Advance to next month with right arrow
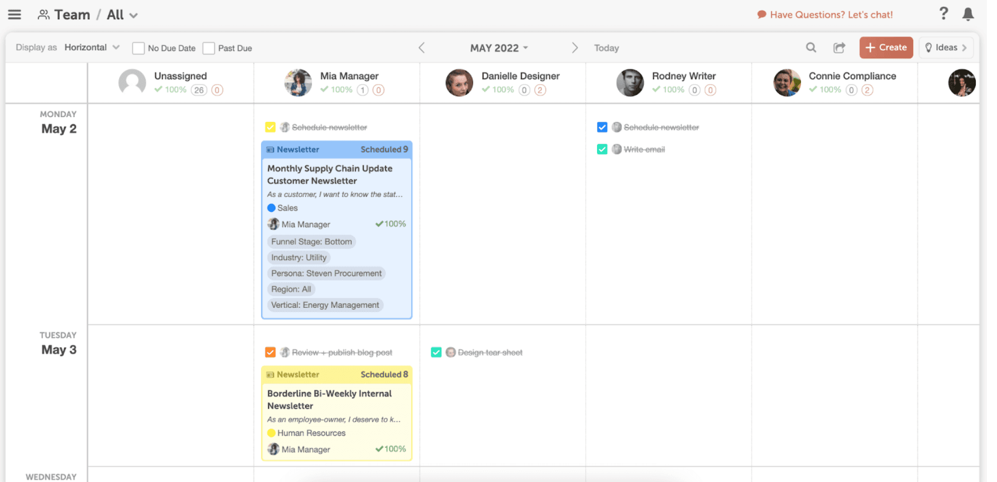Viewport: 997px width, 482px height. 575,48
